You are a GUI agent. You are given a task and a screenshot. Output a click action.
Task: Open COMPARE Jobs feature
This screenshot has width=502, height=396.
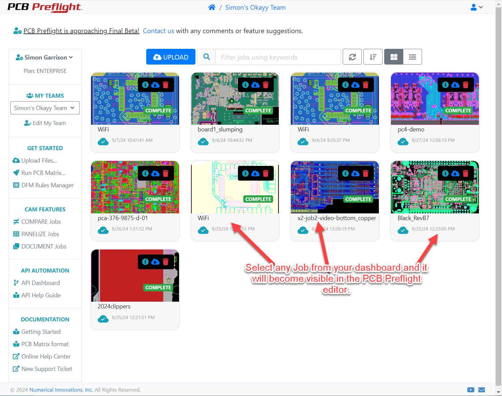(x=37, y=222)
